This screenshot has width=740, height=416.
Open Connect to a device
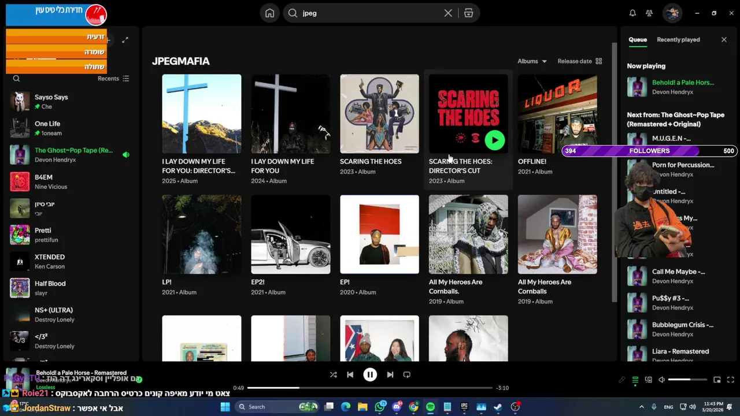[648, 380]
